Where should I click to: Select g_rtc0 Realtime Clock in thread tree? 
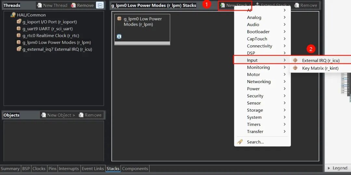50,36
